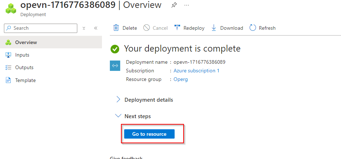Click the Cancel toolbar button

(156, 28)
